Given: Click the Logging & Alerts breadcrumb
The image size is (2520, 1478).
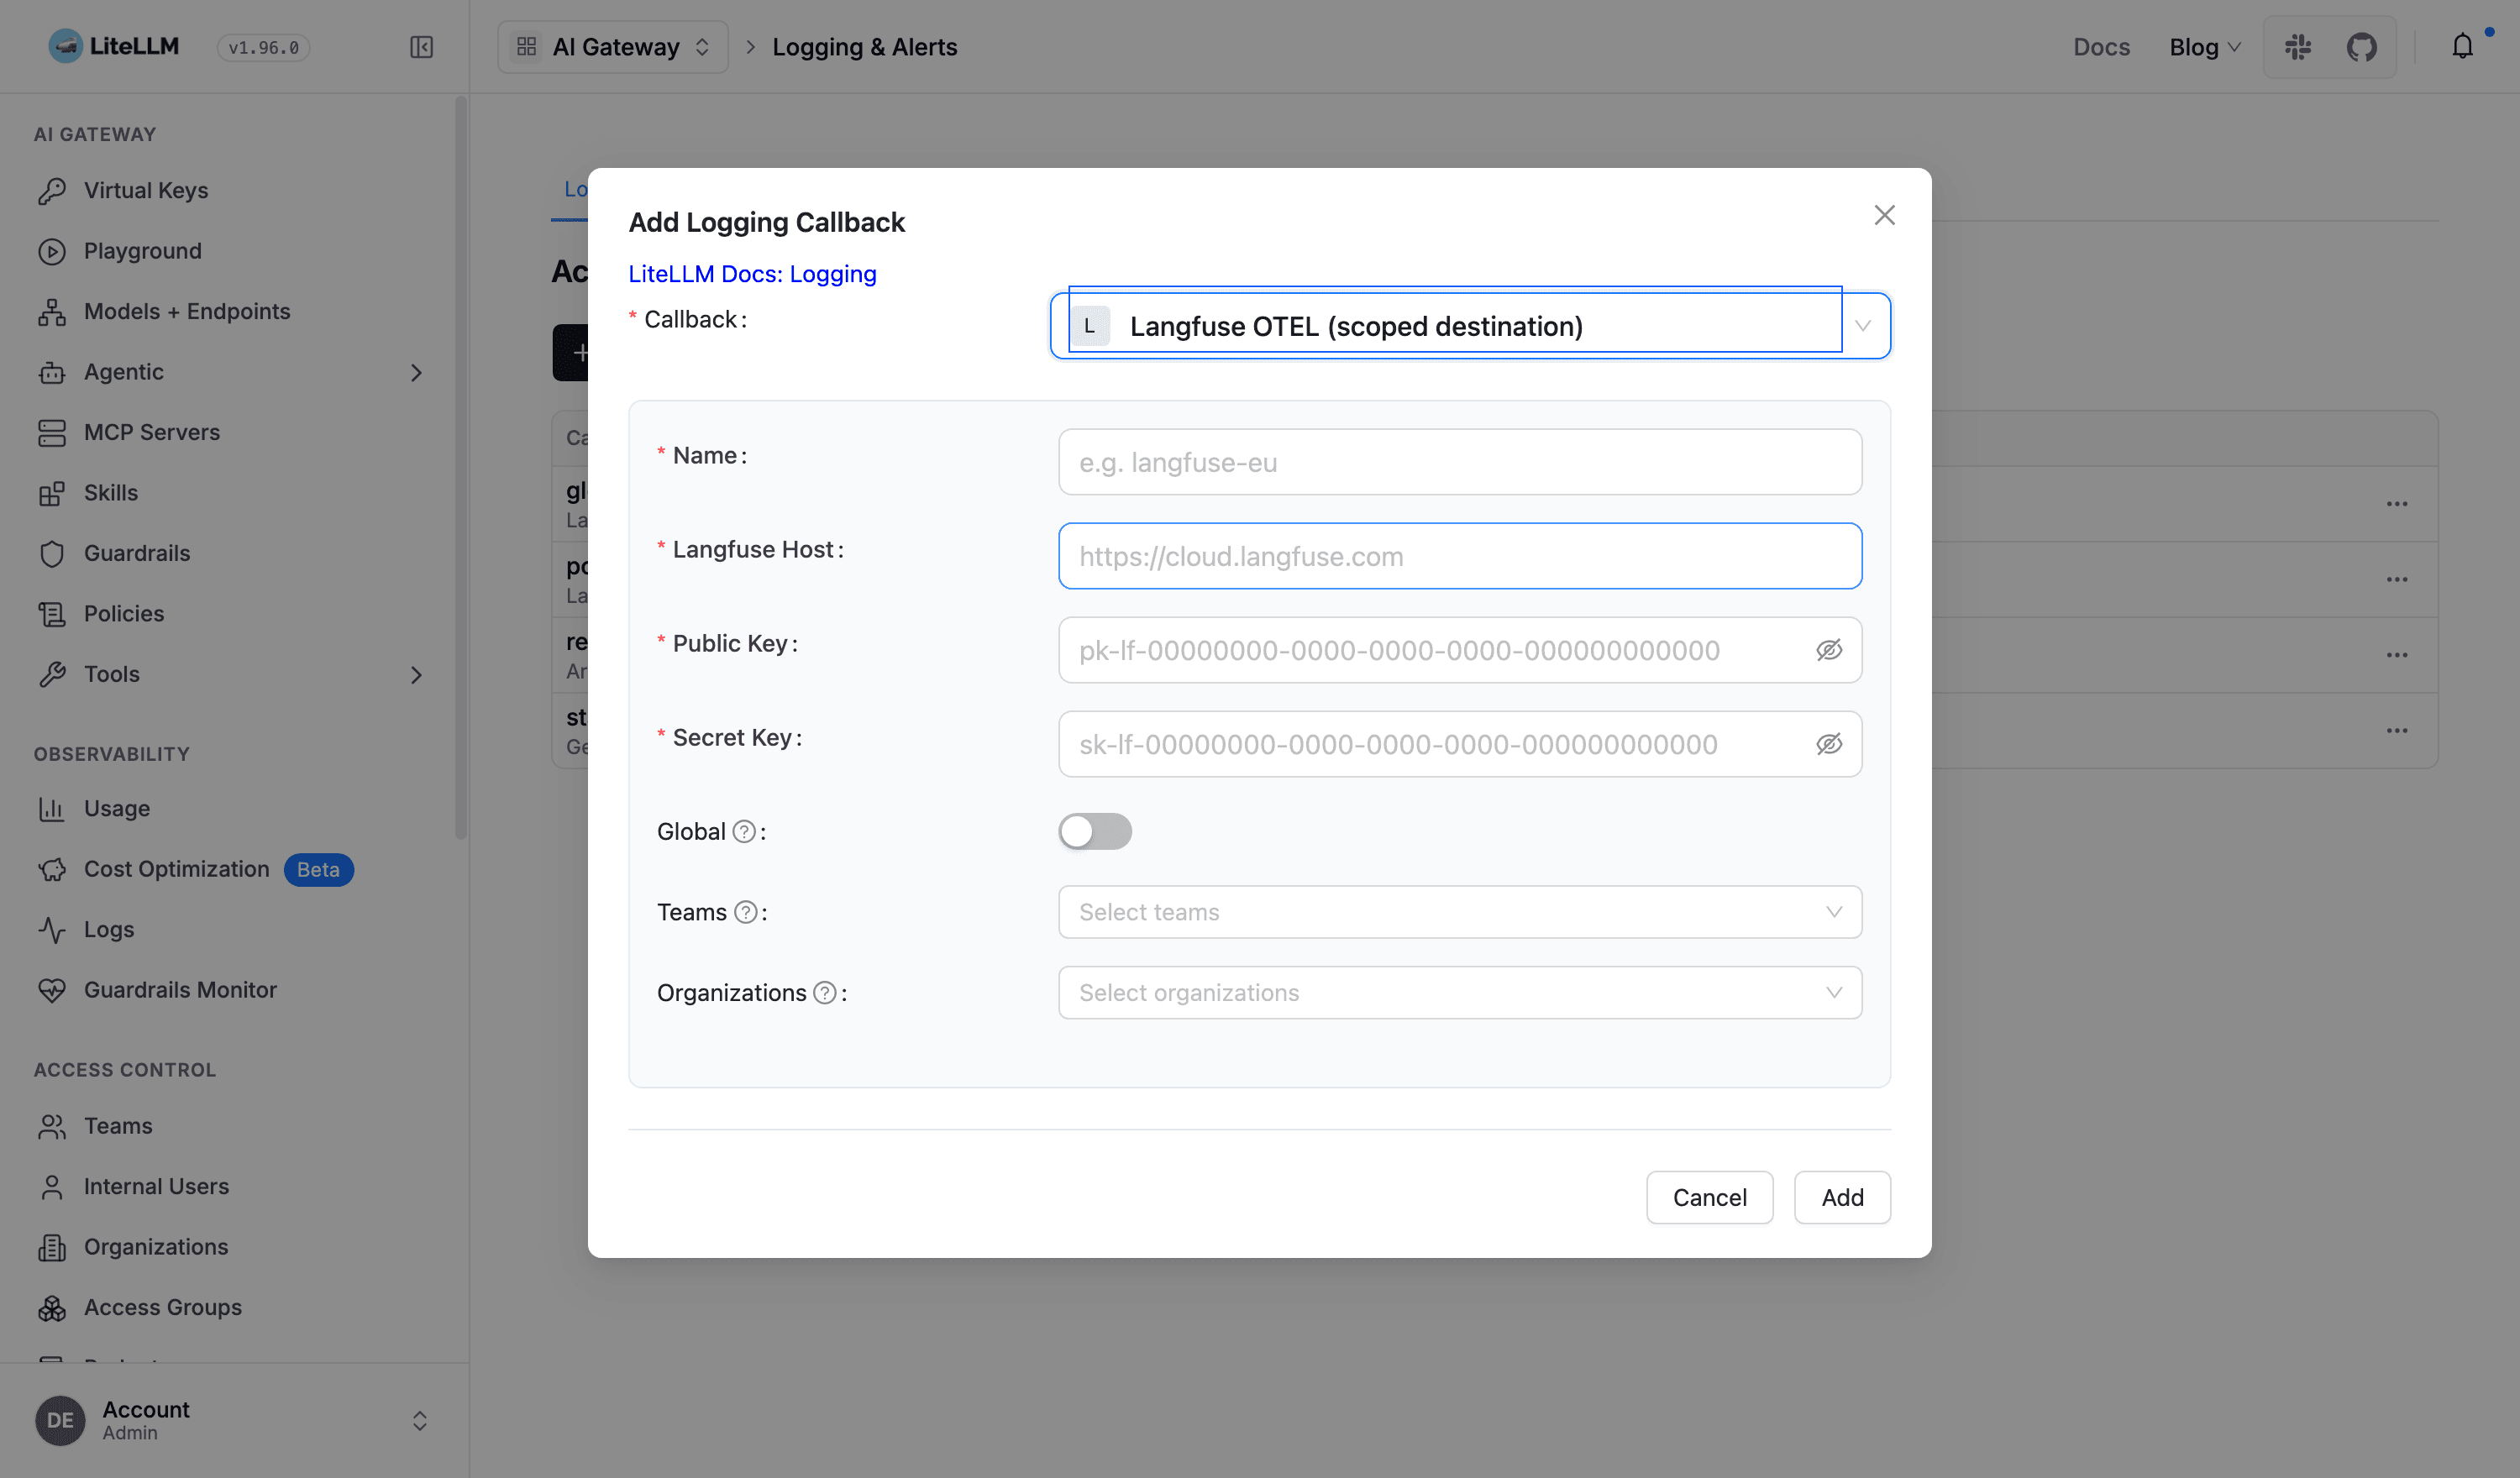Looking at the screenshot, I should pos(865,47).
